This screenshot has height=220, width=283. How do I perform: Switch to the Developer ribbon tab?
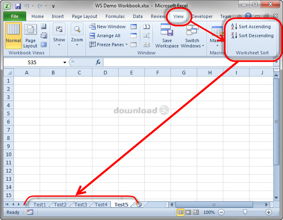point(202,16)
